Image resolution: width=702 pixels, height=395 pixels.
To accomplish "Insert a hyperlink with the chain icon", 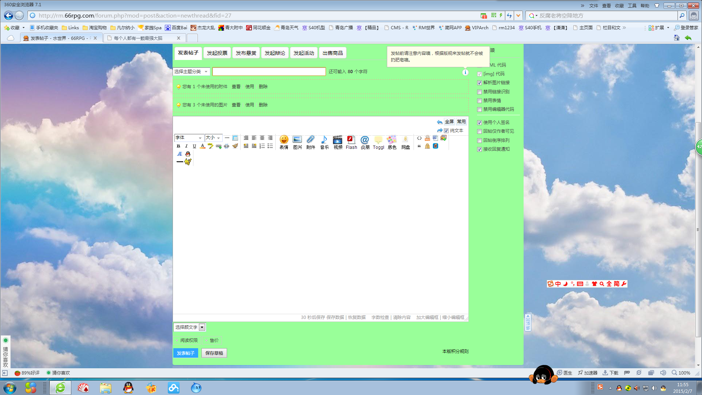I will 219,146.
